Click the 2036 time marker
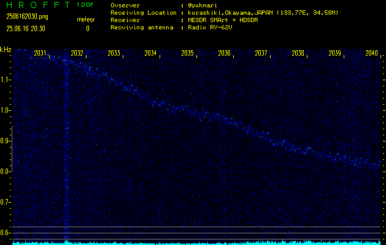This screenshot has height=245, width=386. (224, 53)
